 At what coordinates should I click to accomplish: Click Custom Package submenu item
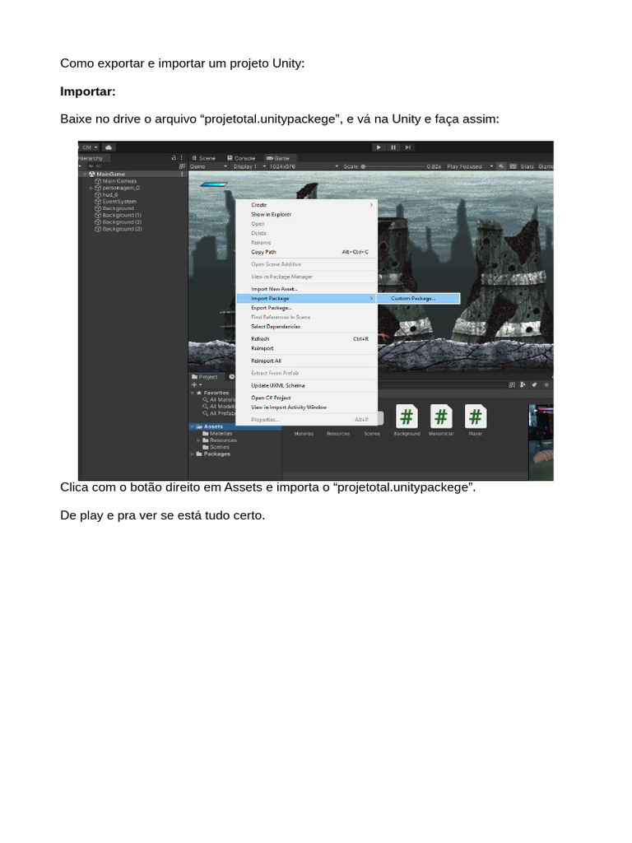tap(419, 298)
